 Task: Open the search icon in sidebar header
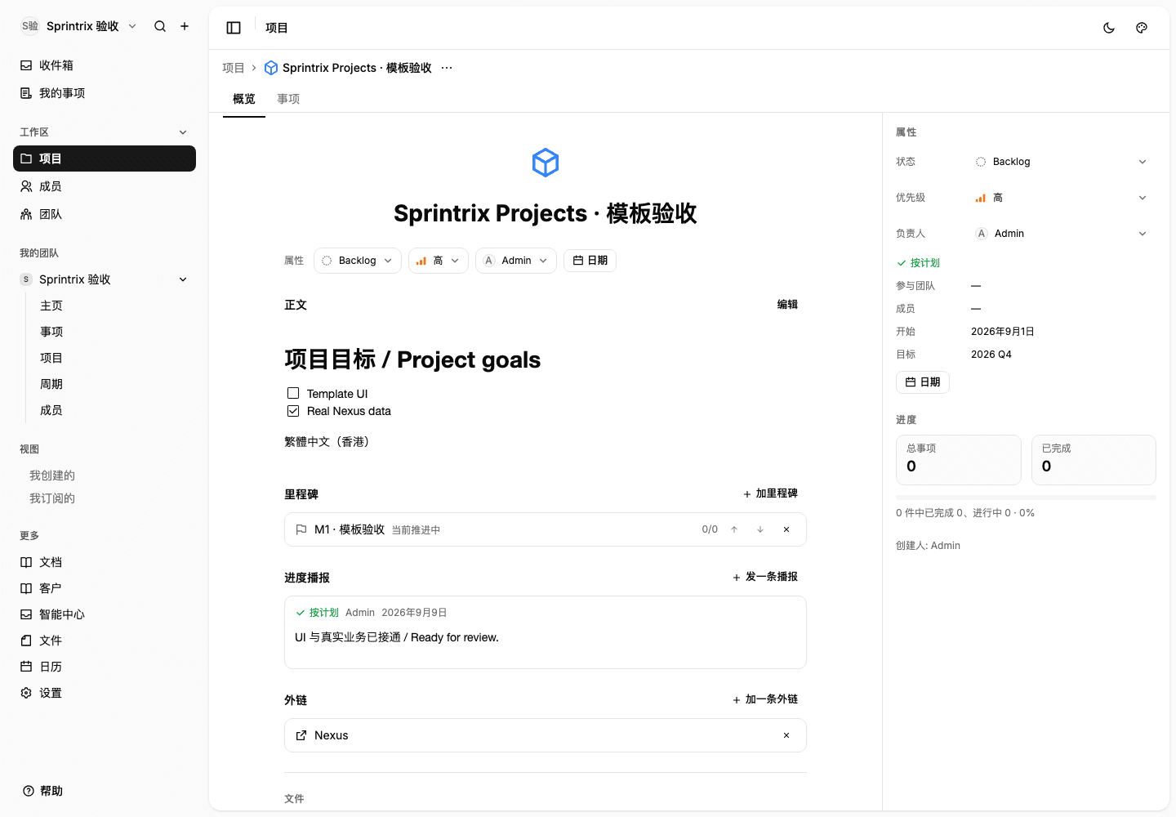160,26
